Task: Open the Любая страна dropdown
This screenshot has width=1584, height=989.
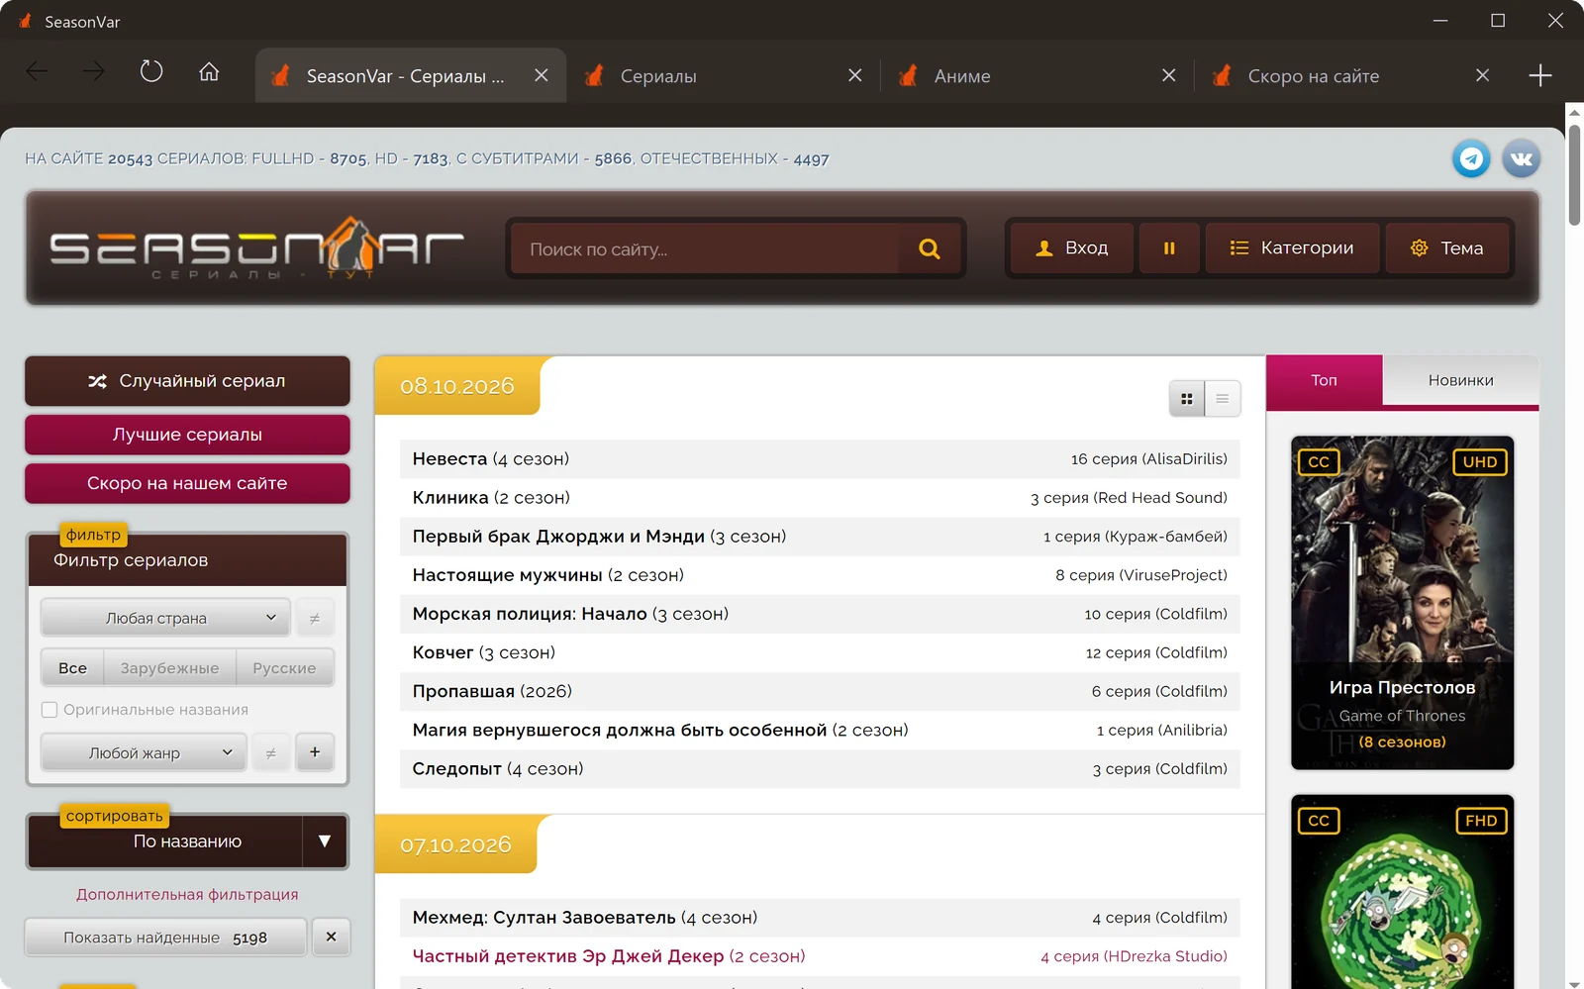Action: coord(165,618)
